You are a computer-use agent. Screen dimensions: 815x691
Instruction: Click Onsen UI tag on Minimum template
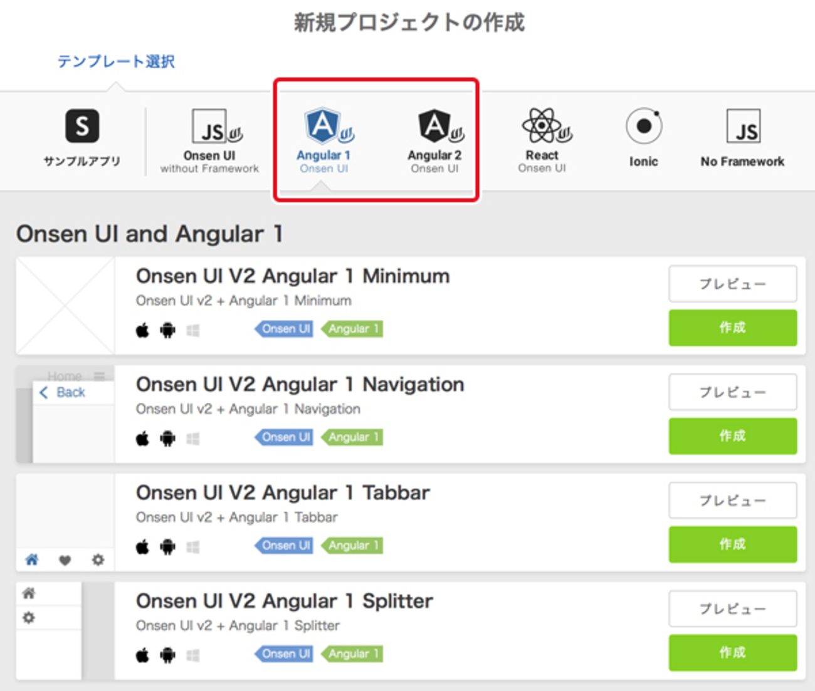click(285, 329)
